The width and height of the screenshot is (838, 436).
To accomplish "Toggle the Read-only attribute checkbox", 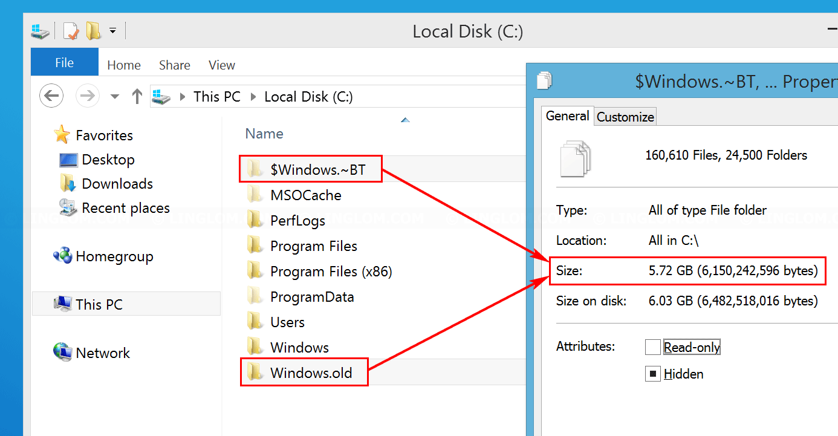I will (x=652, y=347).
